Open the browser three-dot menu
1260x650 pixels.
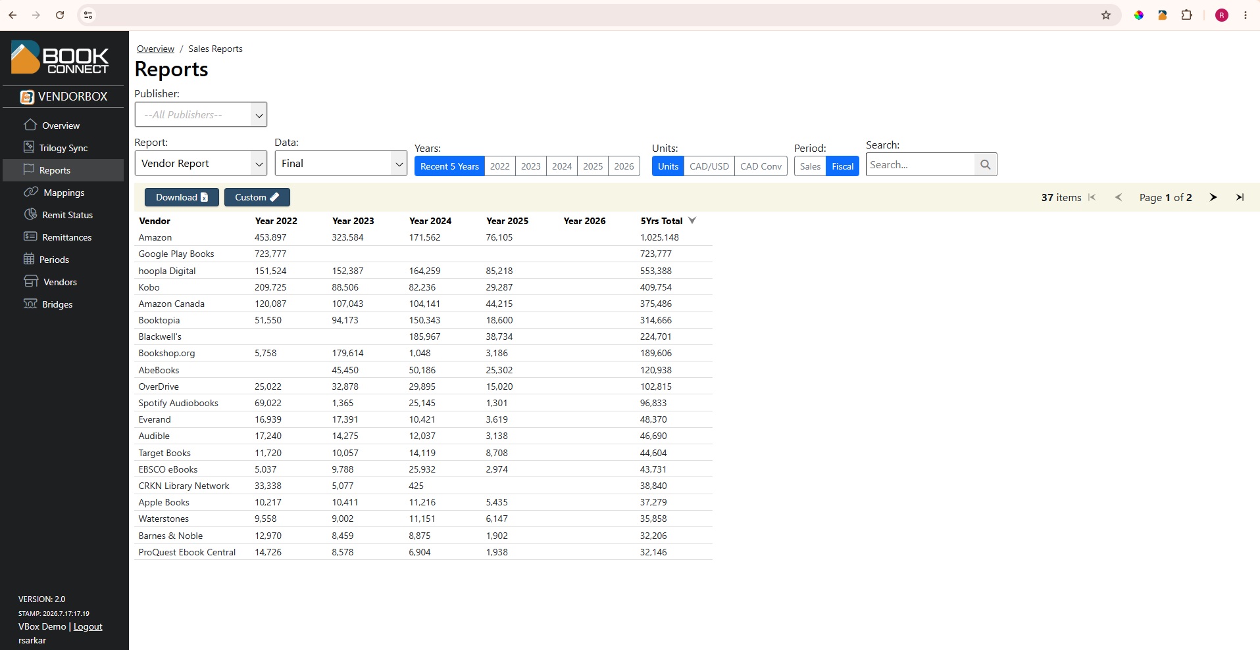1246,15
